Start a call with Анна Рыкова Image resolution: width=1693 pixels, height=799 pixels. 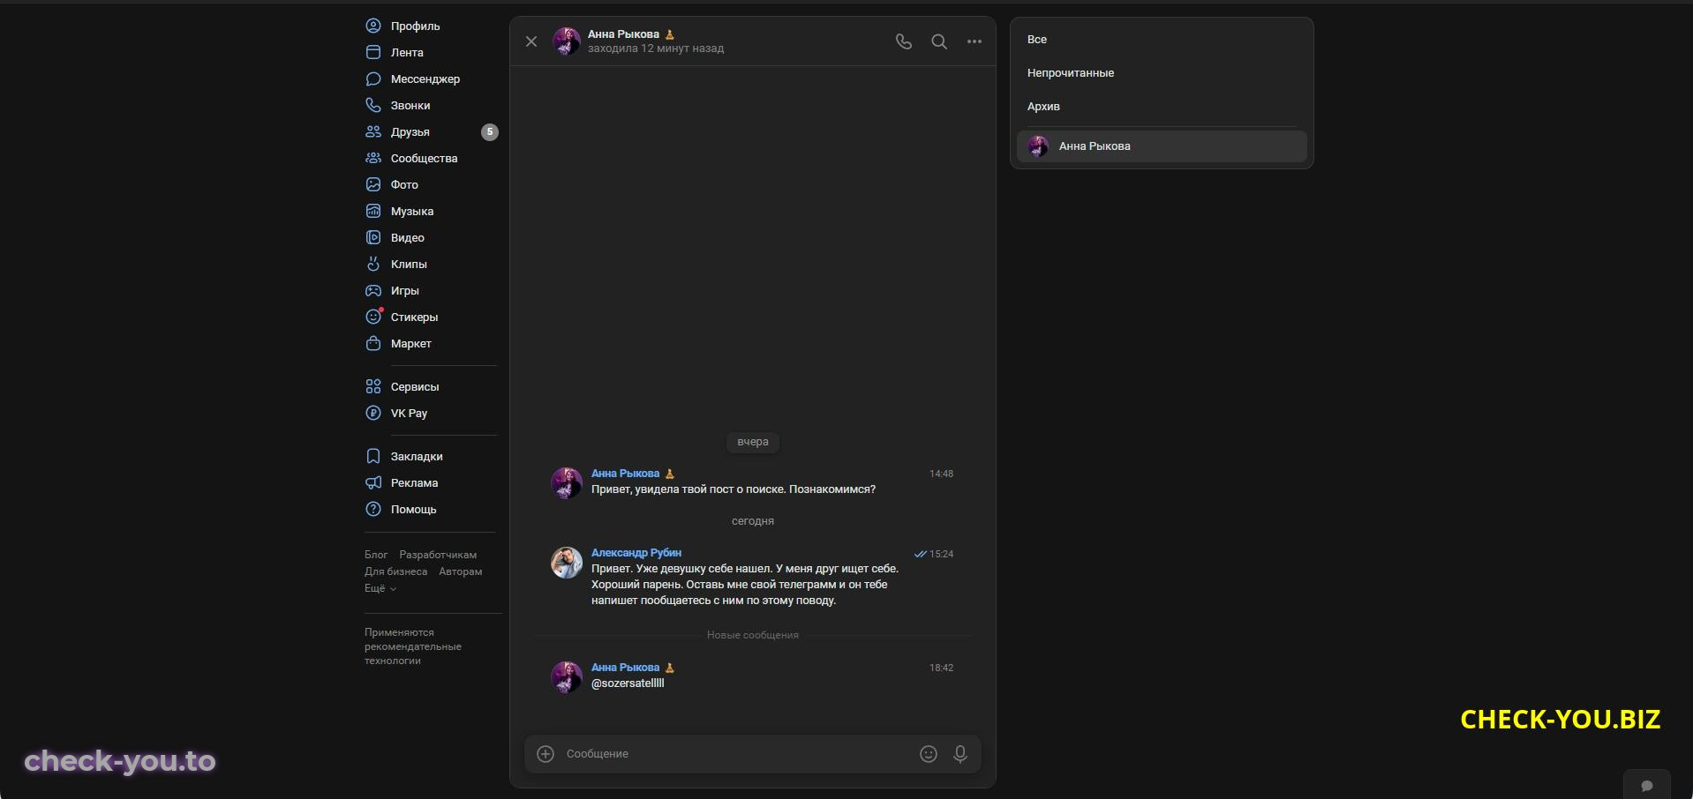pos(903,41)
